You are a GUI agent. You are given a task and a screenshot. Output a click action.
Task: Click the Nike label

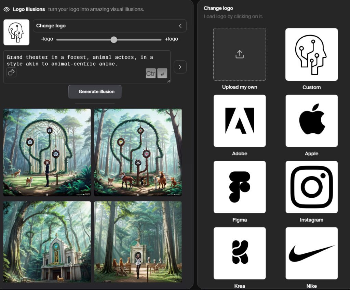point(312,286)
